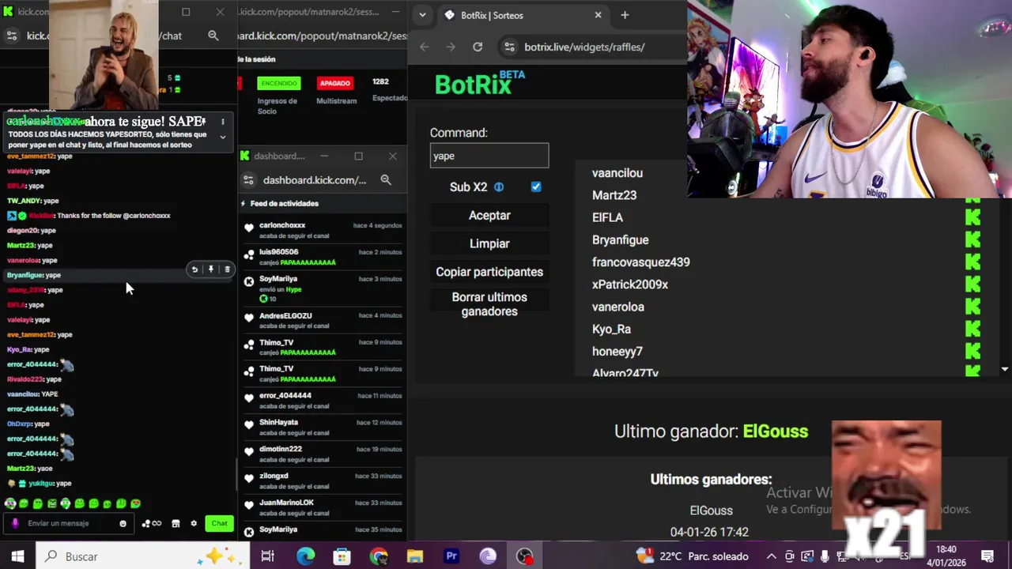1012x569 pixels.
Task: Open OBS Studio from taskbar
Action: click(x=524, y=556)
